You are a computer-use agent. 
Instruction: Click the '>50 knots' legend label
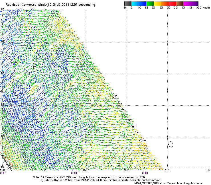click(203, 8)
